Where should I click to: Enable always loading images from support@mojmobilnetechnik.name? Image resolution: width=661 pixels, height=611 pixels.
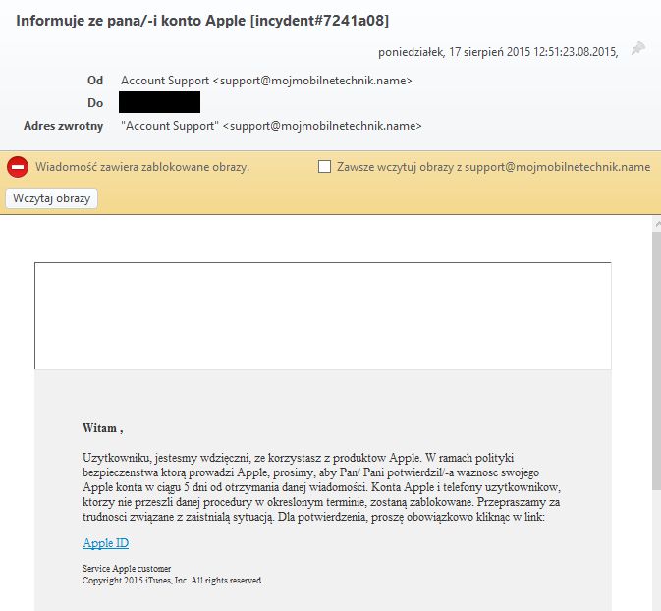point(324,167)
